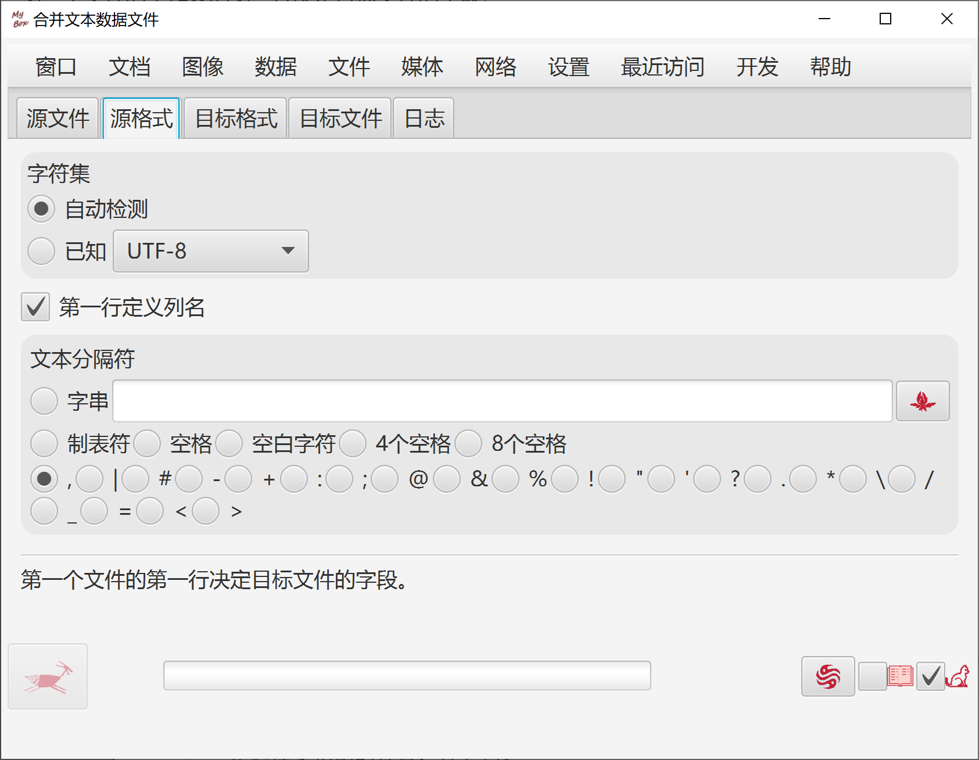Choose the 制表符 delimiter option
This screenshot has height=760, width=979.
pyautogui.click(x=44, y=443)
